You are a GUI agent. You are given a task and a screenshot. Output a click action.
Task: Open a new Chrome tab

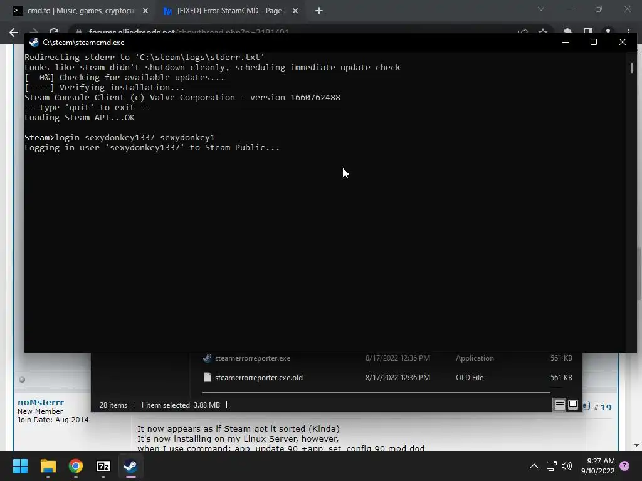click(x=319, y=11)
